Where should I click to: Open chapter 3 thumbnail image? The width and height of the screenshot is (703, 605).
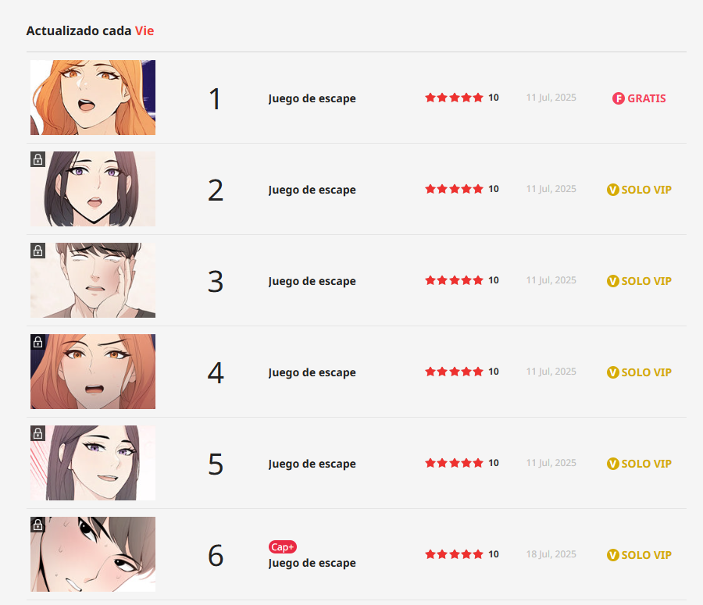(93, 280)
